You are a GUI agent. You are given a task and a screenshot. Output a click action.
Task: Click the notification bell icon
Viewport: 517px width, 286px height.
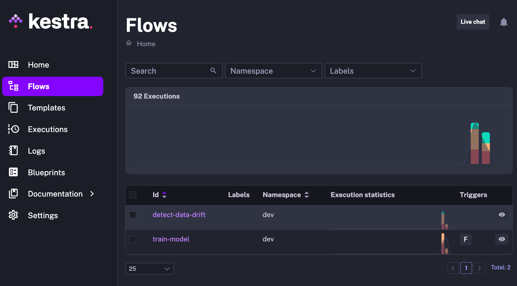(503, 22)
